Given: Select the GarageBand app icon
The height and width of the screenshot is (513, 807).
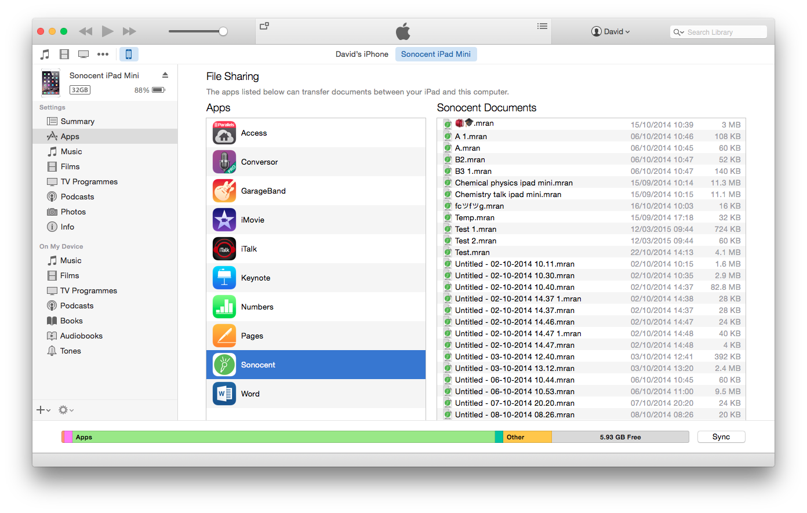Looking at the screenshot, I should (224, 191).
